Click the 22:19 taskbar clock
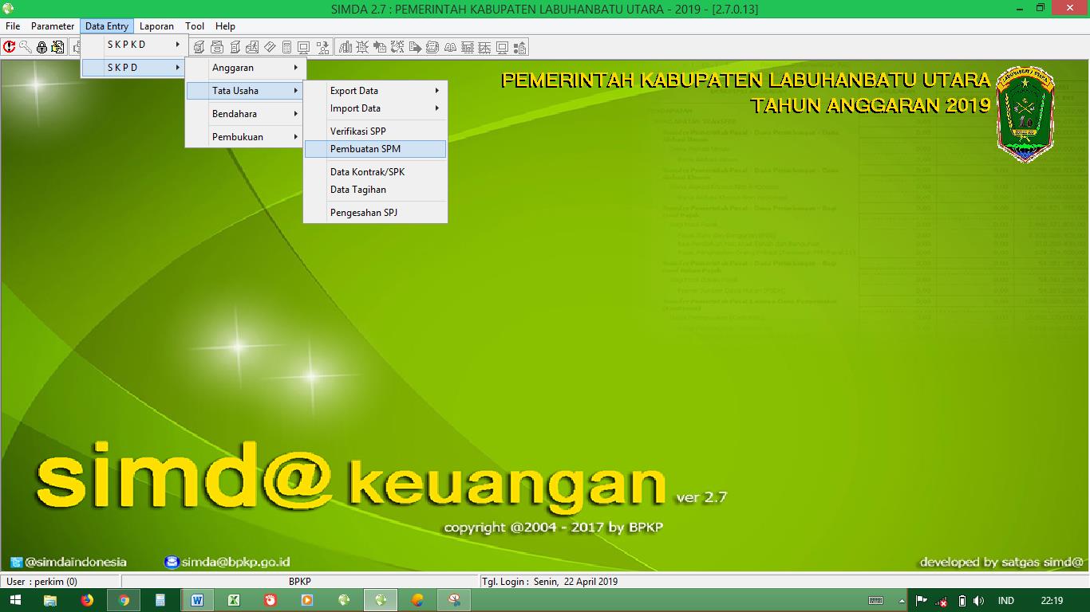This screenshot has width=1090, height=612. [x=1052, y=601]
